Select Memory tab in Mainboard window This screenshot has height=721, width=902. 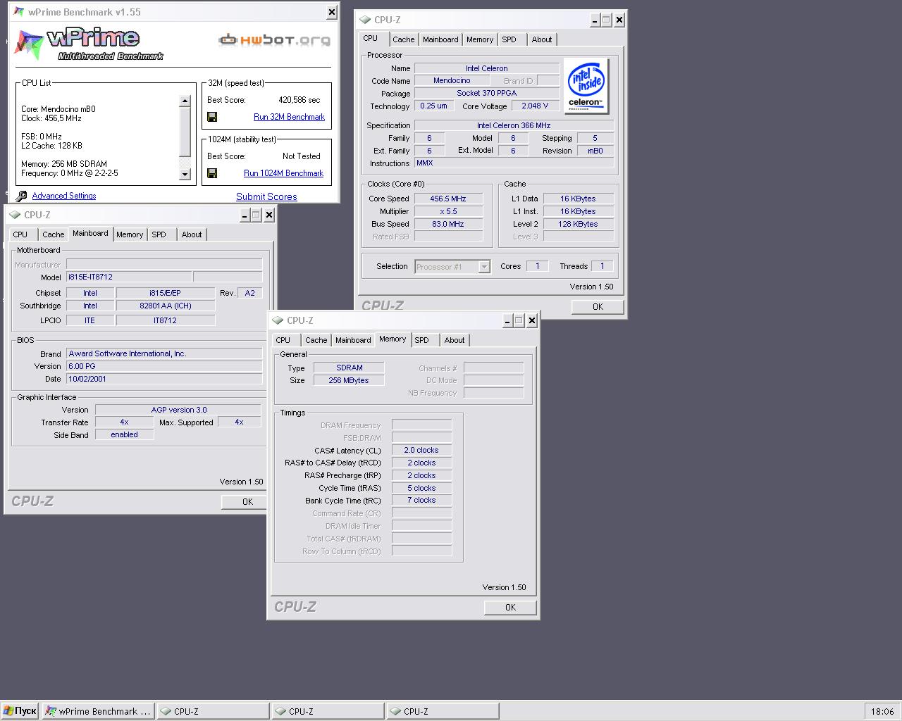tap(130, 234)
